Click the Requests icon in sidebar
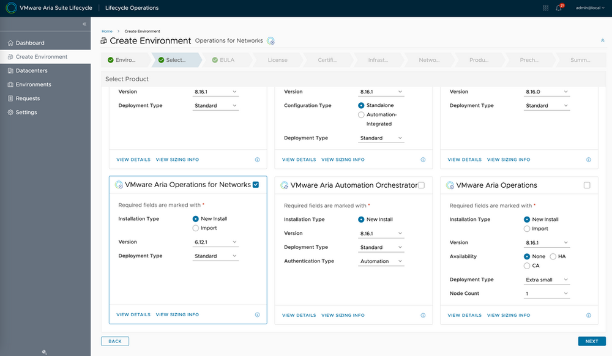The width and height of the screenshot is (612, 356). pyautogui.click(x=10, y=98)
